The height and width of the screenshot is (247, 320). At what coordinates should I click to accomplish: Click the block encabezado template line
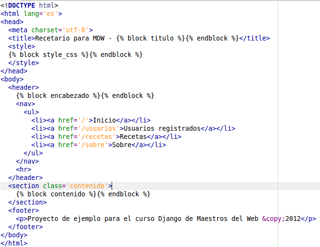(x=85, y=96)
